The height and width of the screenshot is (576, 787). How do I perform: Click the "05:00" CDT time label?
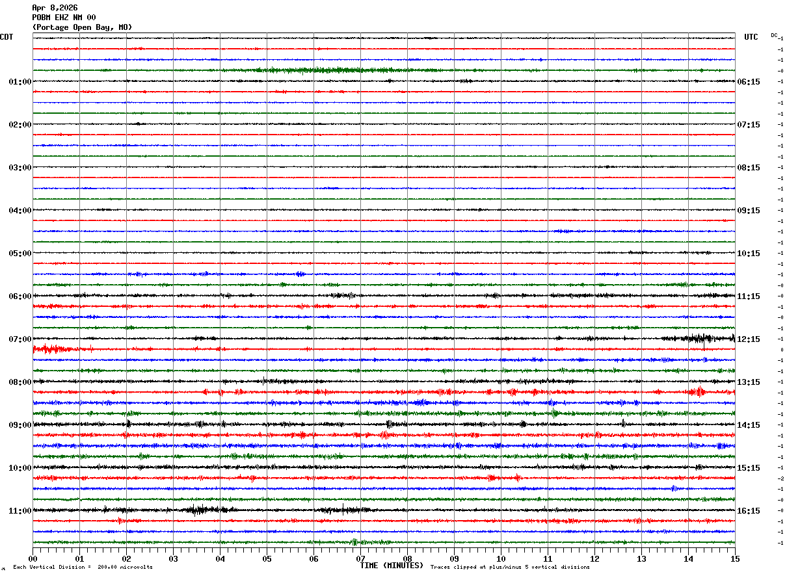point(20,254)
